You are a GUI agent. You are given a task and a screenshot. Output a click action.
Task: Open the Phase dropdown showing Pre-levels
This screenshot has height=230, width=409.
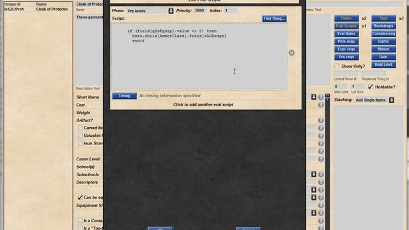150,11
